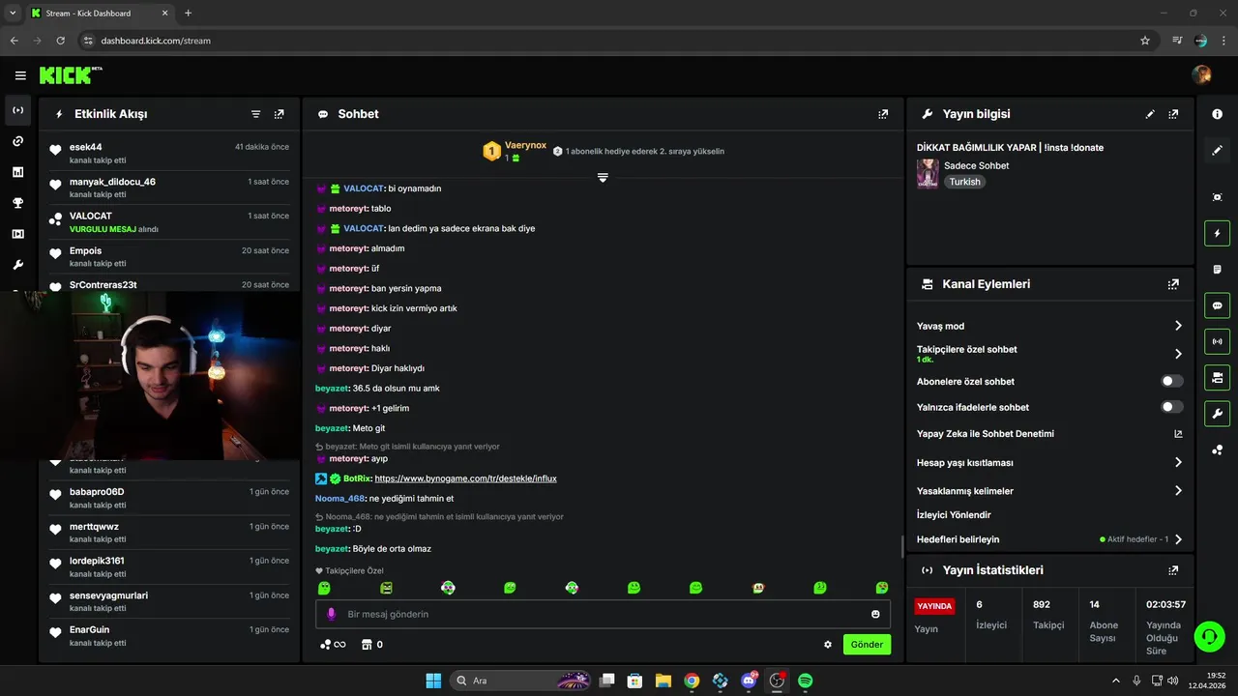
Task: Open the analytics chart icon in left sidebar
Action: (x=17, y=172)
